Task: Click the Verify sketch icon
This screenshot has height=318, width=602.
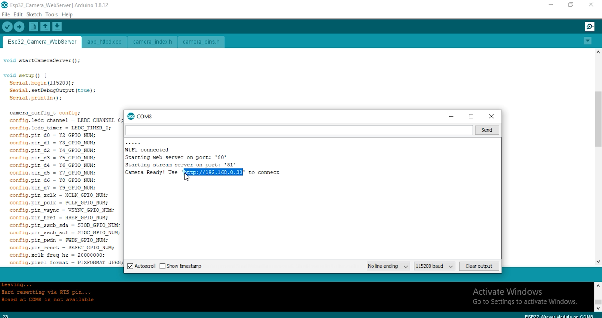Action: point(7,27)
